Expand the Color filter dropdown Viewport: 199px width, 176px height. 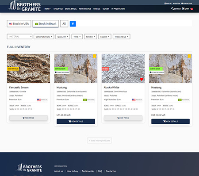tap(105, 37)
